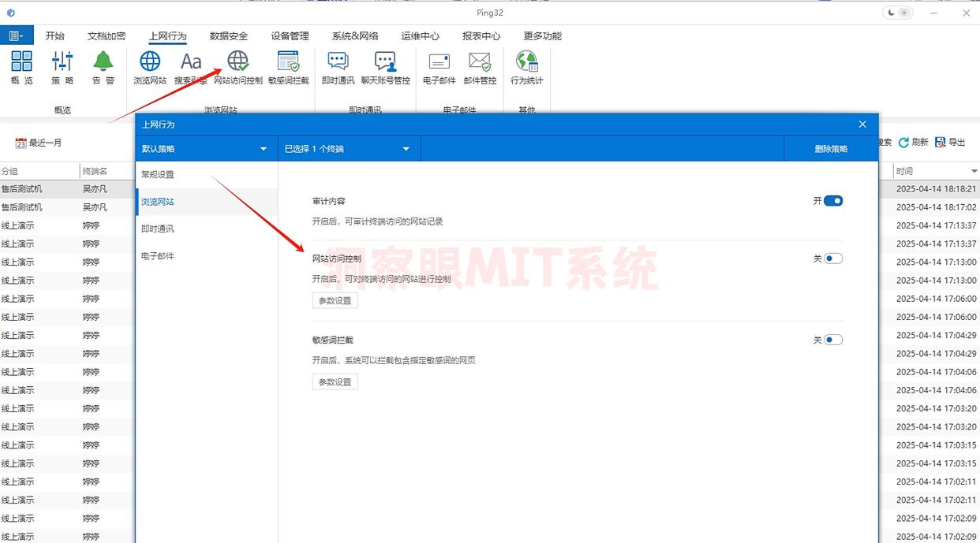980x543 pixels.
Task: Click 参数设置 under 网站访问控制
Action: [335, 300]
